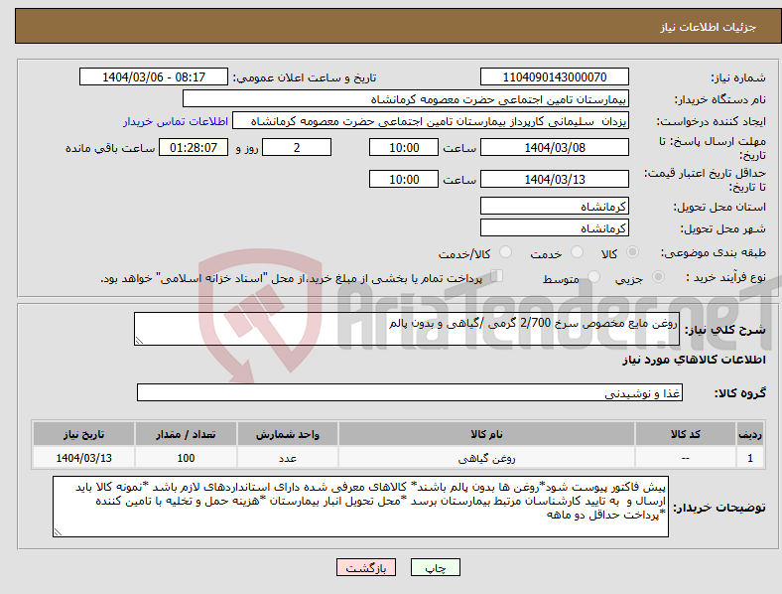Click the buyer organization name field

[406, 98]
